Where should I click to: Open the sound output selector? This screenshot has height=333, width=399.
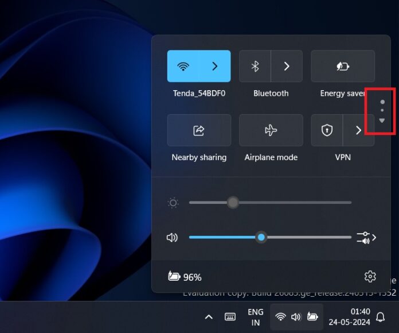pos(366,237)
